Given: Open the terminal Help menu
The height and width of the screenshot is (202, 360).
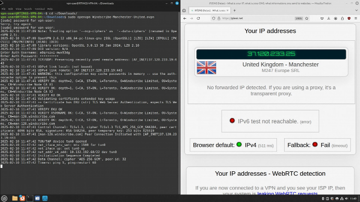Looking at the screenshot, I should click(x=50, y=9).
